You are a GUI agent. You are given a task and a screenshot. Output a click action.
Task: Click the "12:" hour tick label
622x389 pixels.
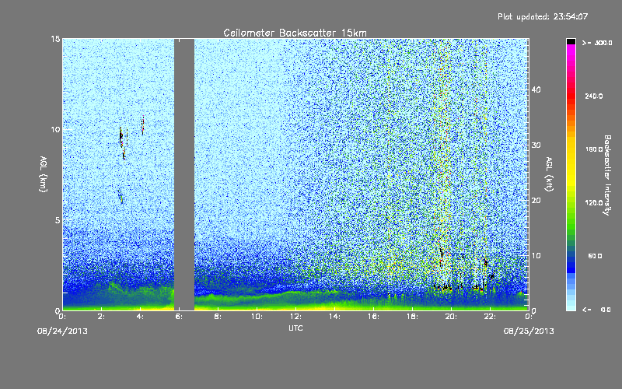pos(295,317)
